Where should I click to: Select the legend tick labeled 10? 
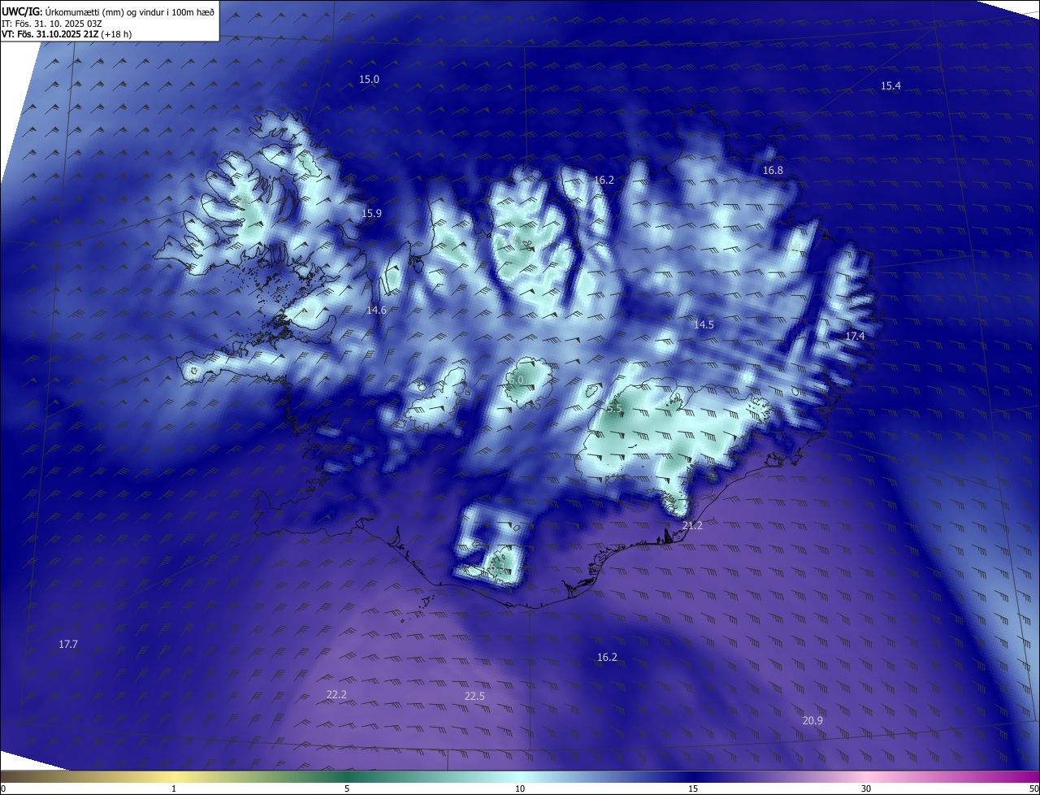pyautogui.click(x=520, y=788)
